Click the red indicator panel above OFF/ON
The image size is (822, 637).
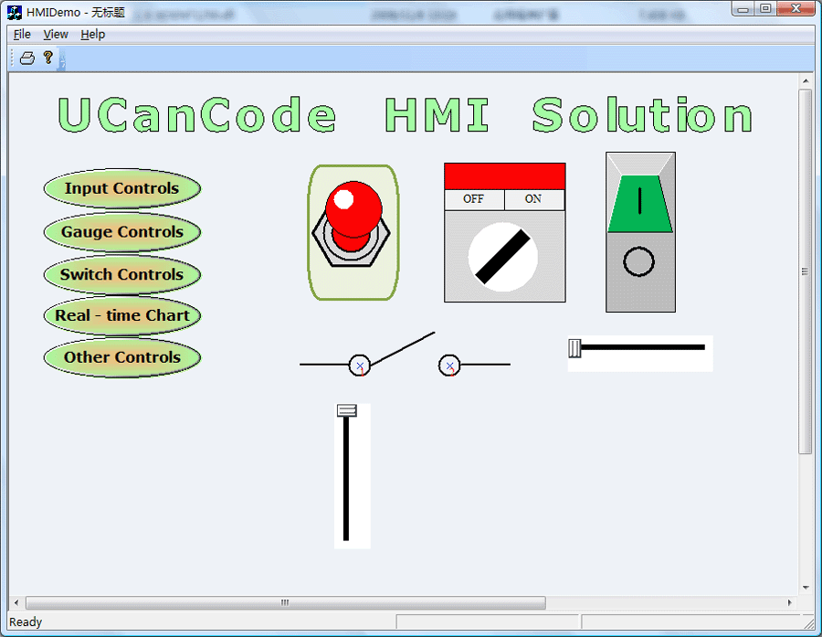[504, 176]
